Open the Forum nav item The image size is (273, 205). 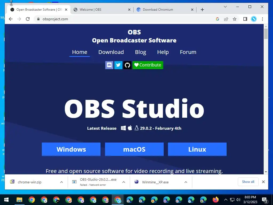click(x=188, y=52)
